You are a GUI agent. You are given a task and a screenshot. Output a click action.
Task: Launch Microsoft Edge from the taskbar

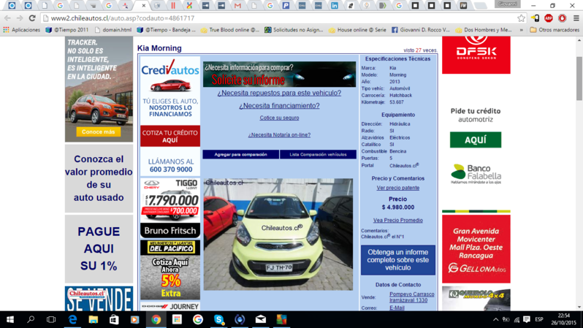coord(72,319)
